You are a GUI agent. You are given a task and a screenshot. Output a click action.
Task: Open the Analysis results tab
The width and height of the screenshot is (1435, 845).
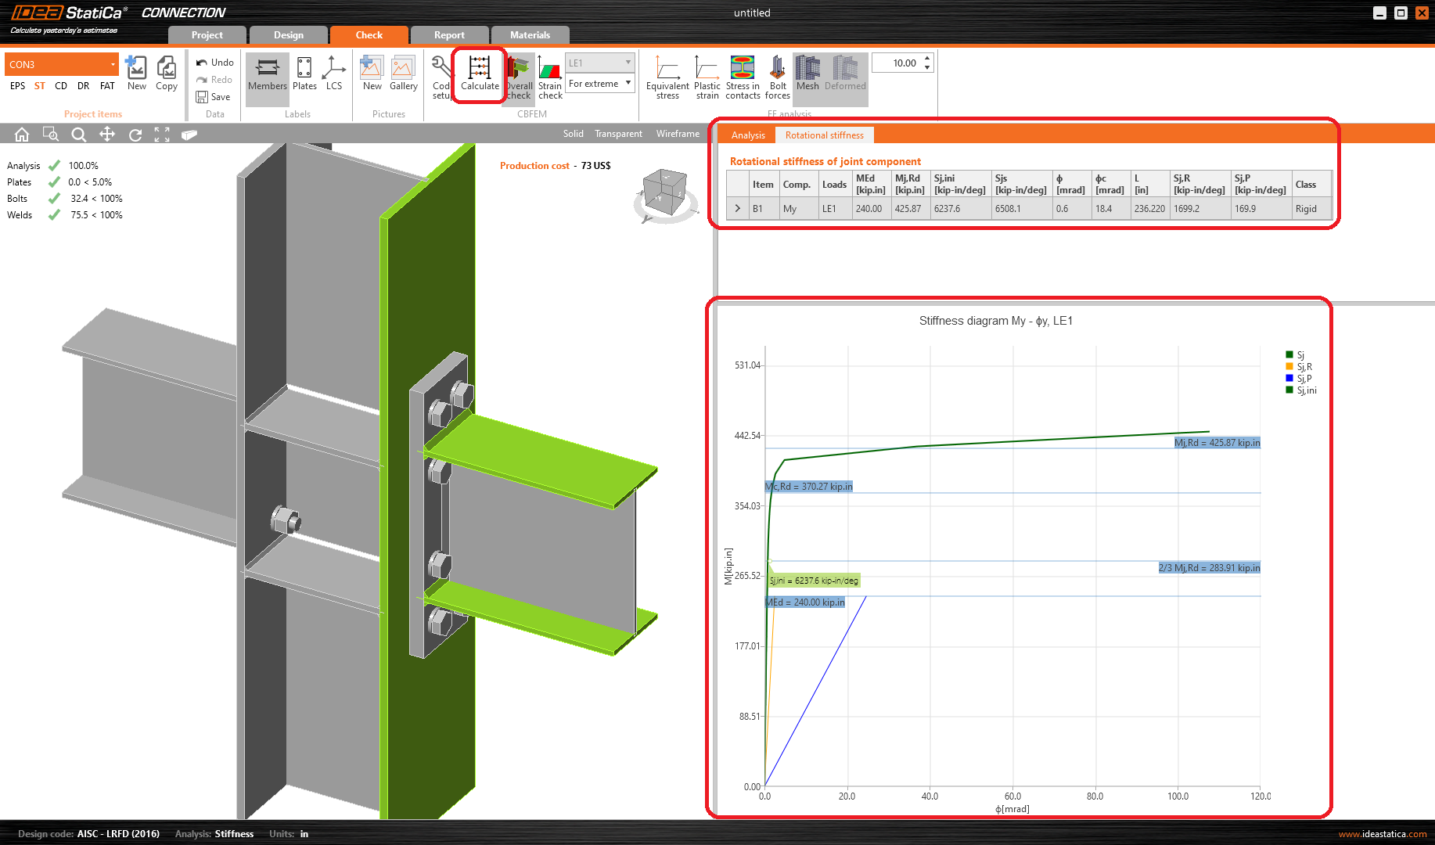(x=748, y=135)
